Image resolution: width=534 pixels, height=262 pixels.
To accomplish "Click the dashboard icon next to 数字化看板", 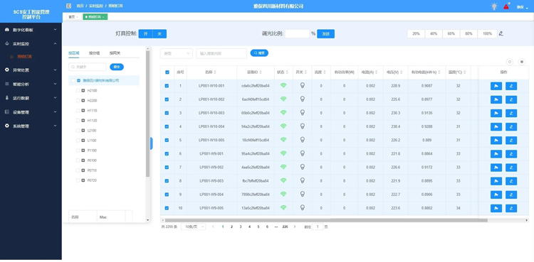I will [x=7, y=30].
